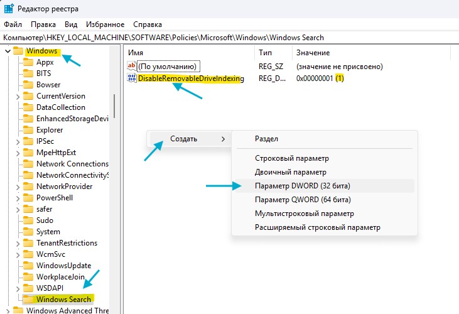
Task: Open the Вид menu
Action: tap(71, 24)
